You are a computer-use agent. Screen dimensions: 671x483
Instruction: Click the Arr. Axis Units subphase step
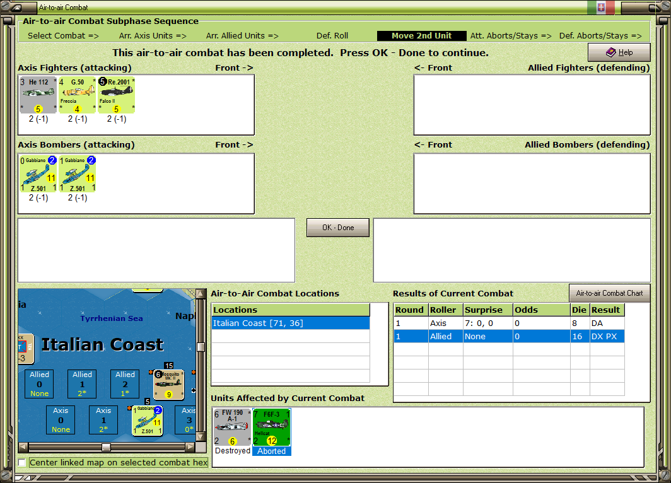[x=153, y=36]
